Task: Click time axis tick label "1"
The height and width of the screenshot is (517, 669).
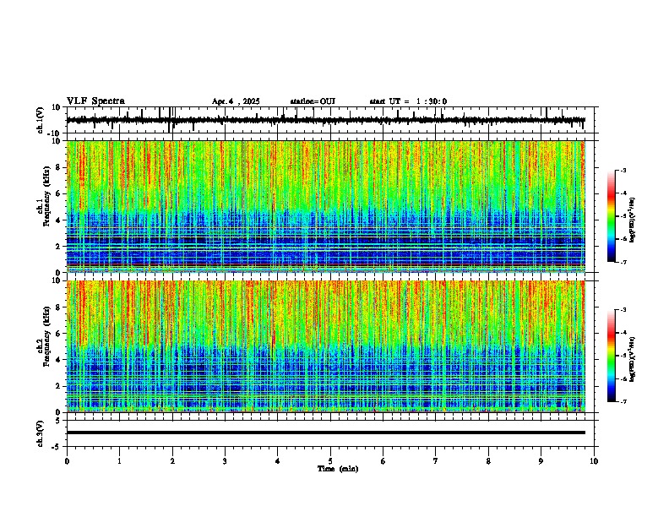Action: pyautogui.click(x=119, y=461)
